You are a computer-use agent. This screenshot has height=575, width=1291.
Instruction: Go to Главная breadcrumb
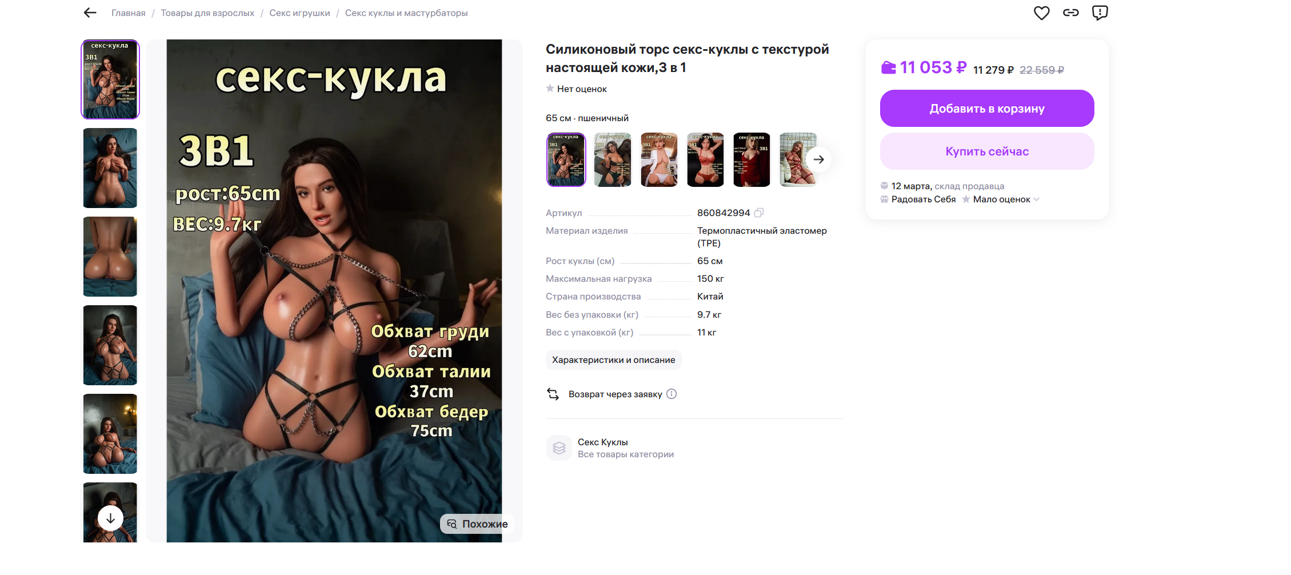point(128,13)
